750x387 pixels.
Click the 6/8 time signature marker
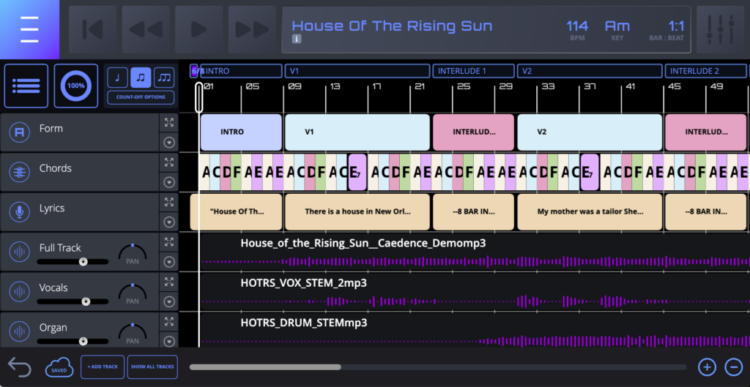click(193, 71)
